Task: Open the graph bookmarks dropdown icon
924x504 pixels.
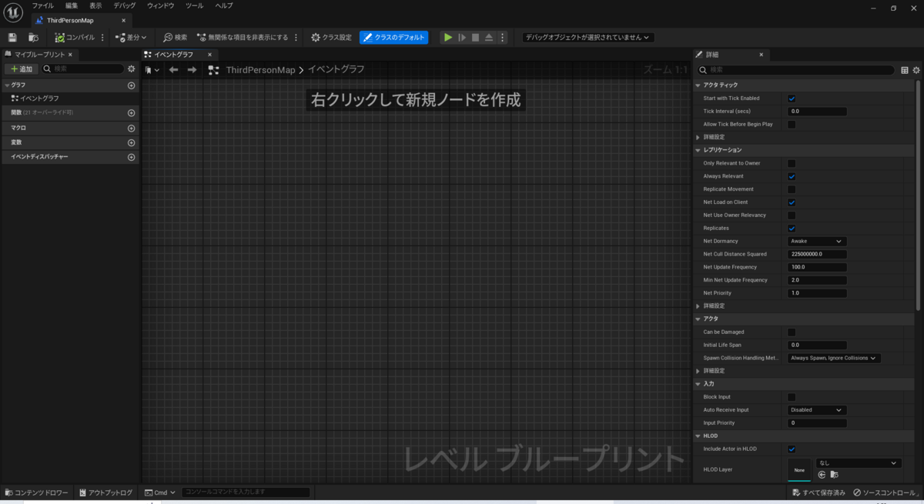Action: coord(152,69)
